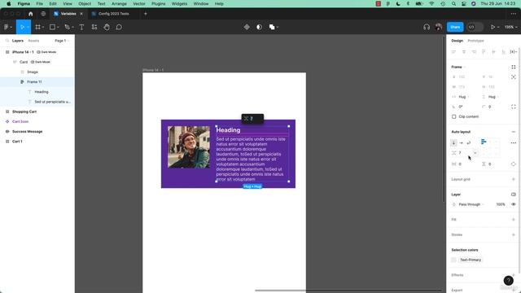Click the Text-Primary color swatch
Viewport: 521px width, 293px height.
tap(454, 260)
